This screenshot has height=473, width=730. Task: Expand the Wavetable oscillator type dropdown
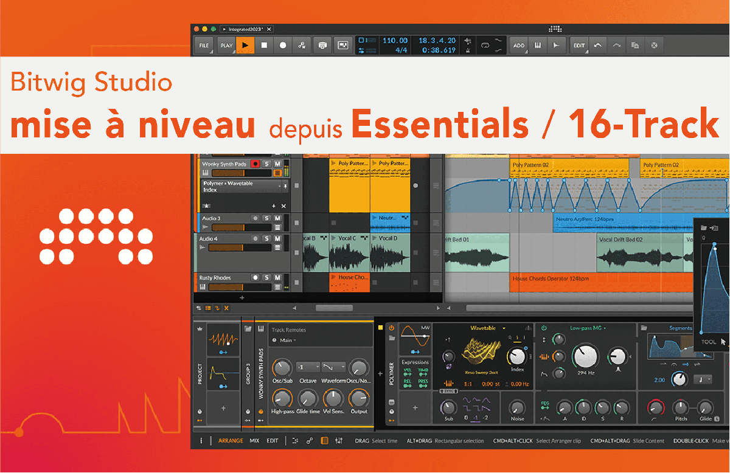pyautogui.click(x=504, y=328)
